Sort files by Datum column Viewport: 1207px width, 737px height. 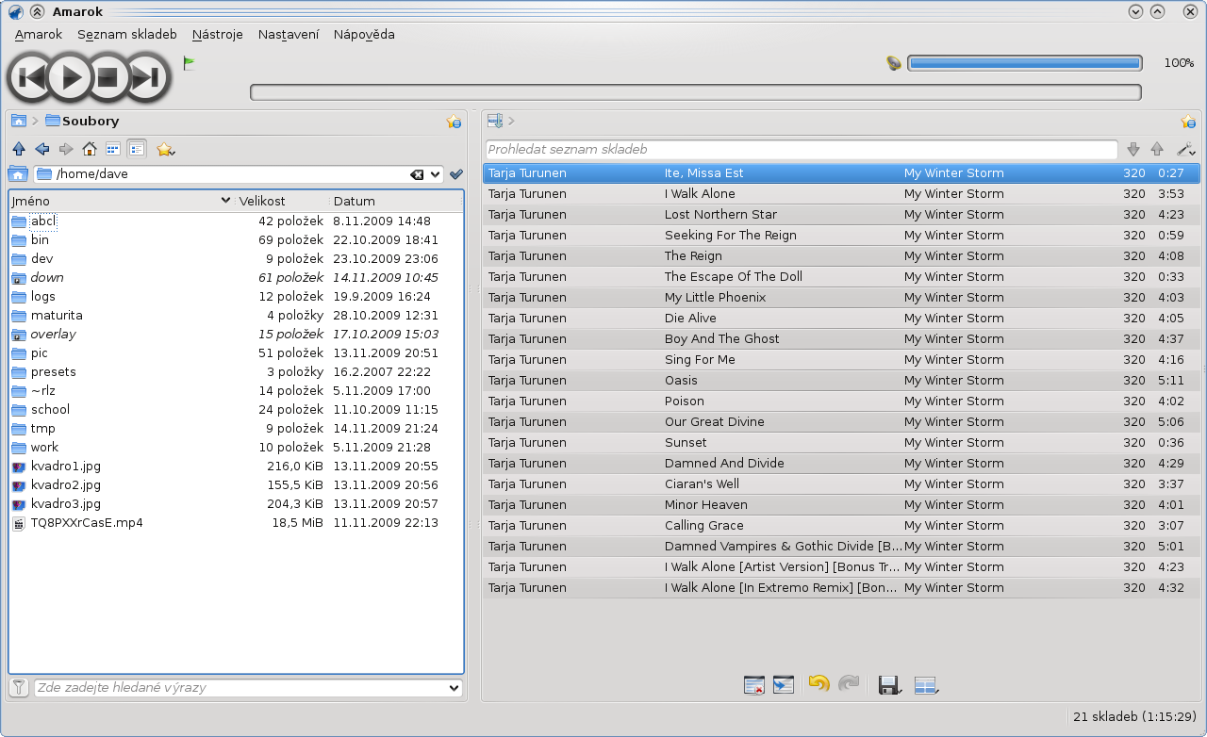tap(396, 201)
